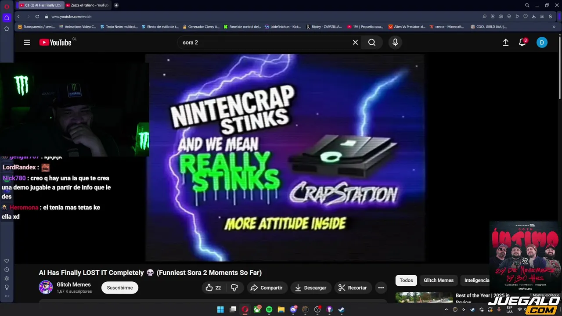This screenshot has width=562, height=316.
Task: Open a new browser tab
Action: (116, 5)
